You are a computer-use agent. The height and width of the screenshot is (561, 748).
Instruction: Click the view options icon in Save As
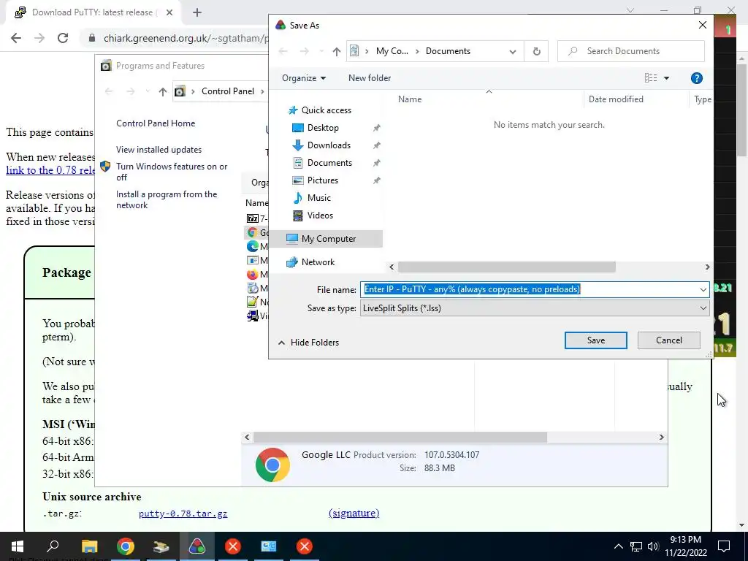click(651, 77)
